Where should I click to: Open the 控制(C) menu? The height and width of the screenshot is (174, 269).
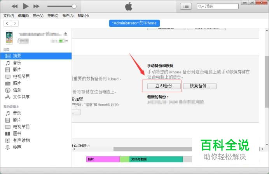pyautogui.click(x=53, y=16)
